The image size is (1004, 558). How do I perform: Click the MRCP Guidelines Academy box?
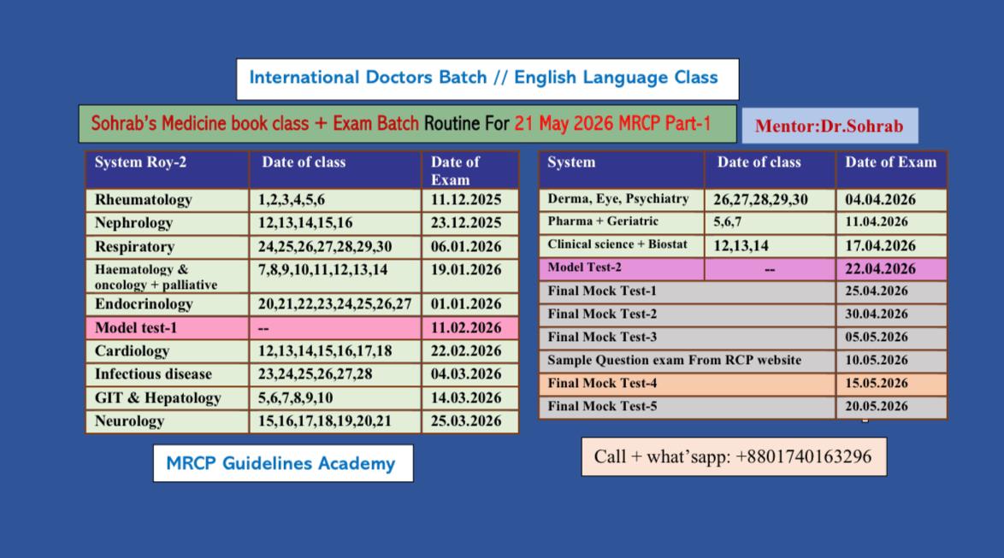(282, 463)
